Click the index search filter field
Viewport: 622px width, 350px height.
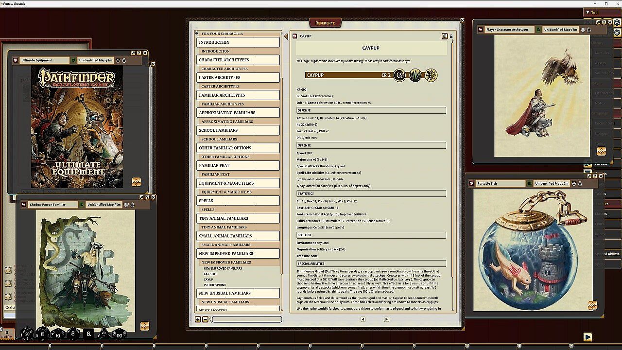[247, 319]
